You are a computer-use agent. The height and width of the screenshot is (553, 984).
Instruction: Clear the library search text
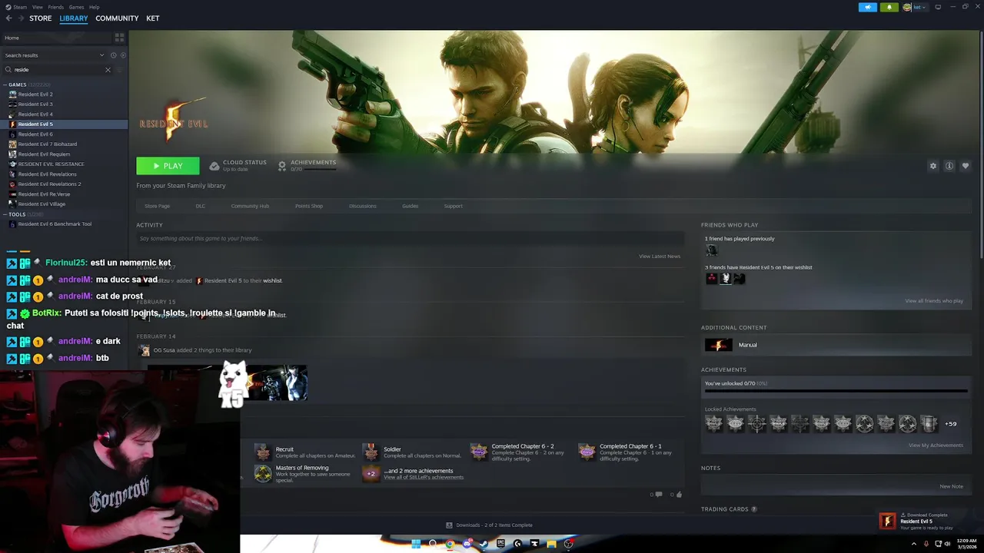(x=108, y=70)
